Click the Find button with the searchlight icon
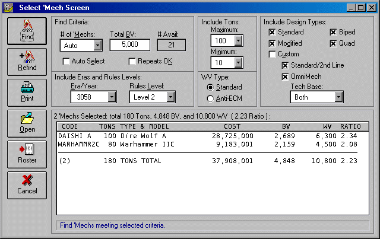The width and height of the screenshot is (380, 239). tap(27, 31)
